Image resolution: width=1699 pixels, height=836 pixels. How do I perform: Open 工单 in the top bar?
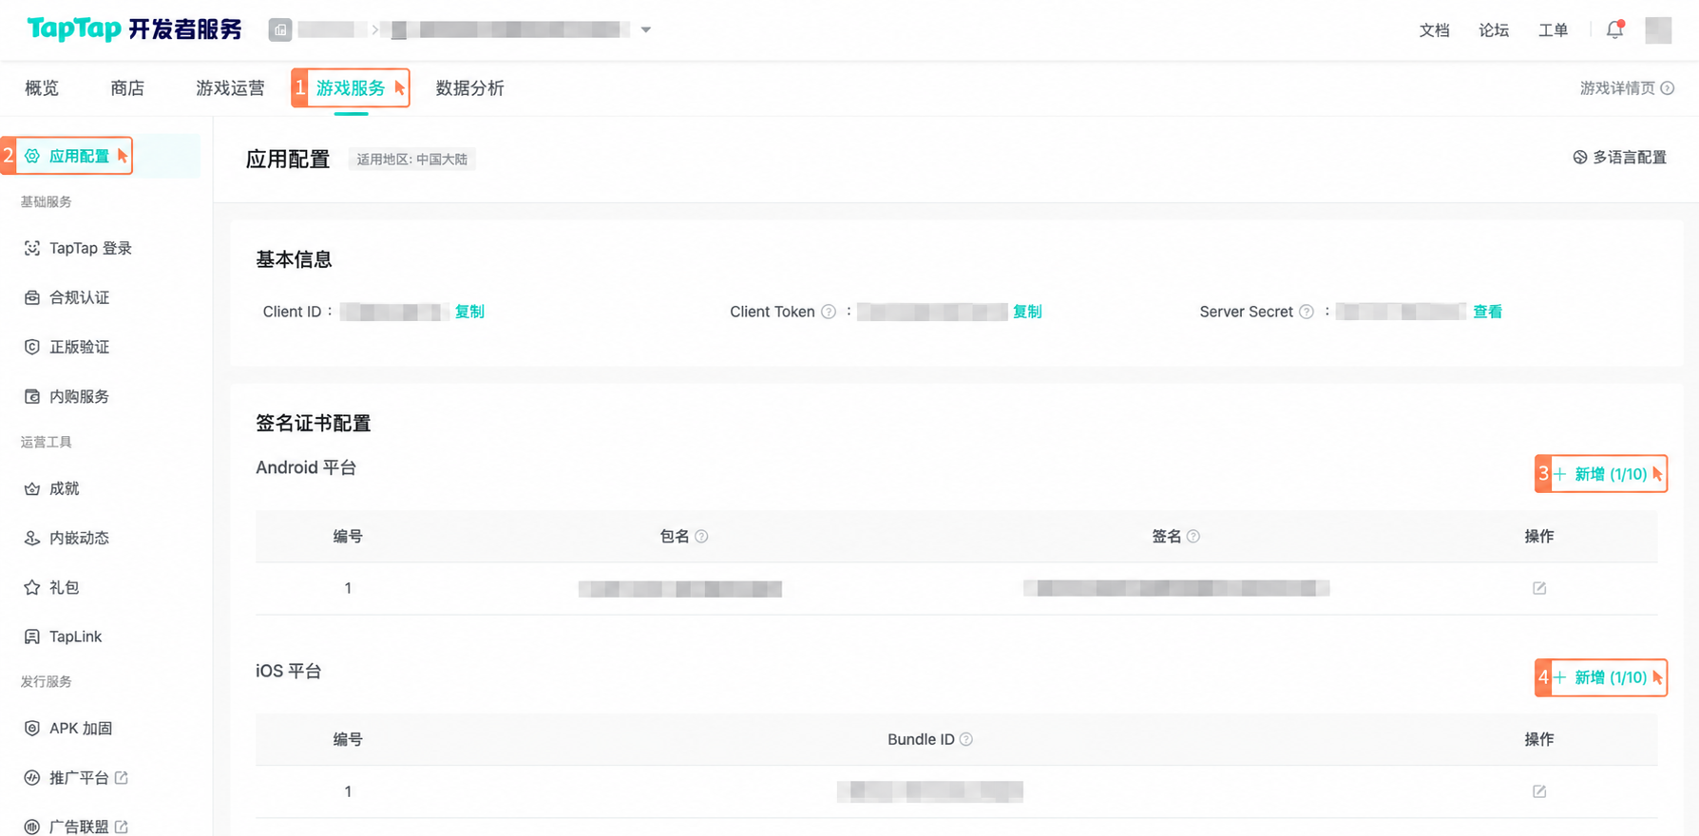click(1553, 30)
